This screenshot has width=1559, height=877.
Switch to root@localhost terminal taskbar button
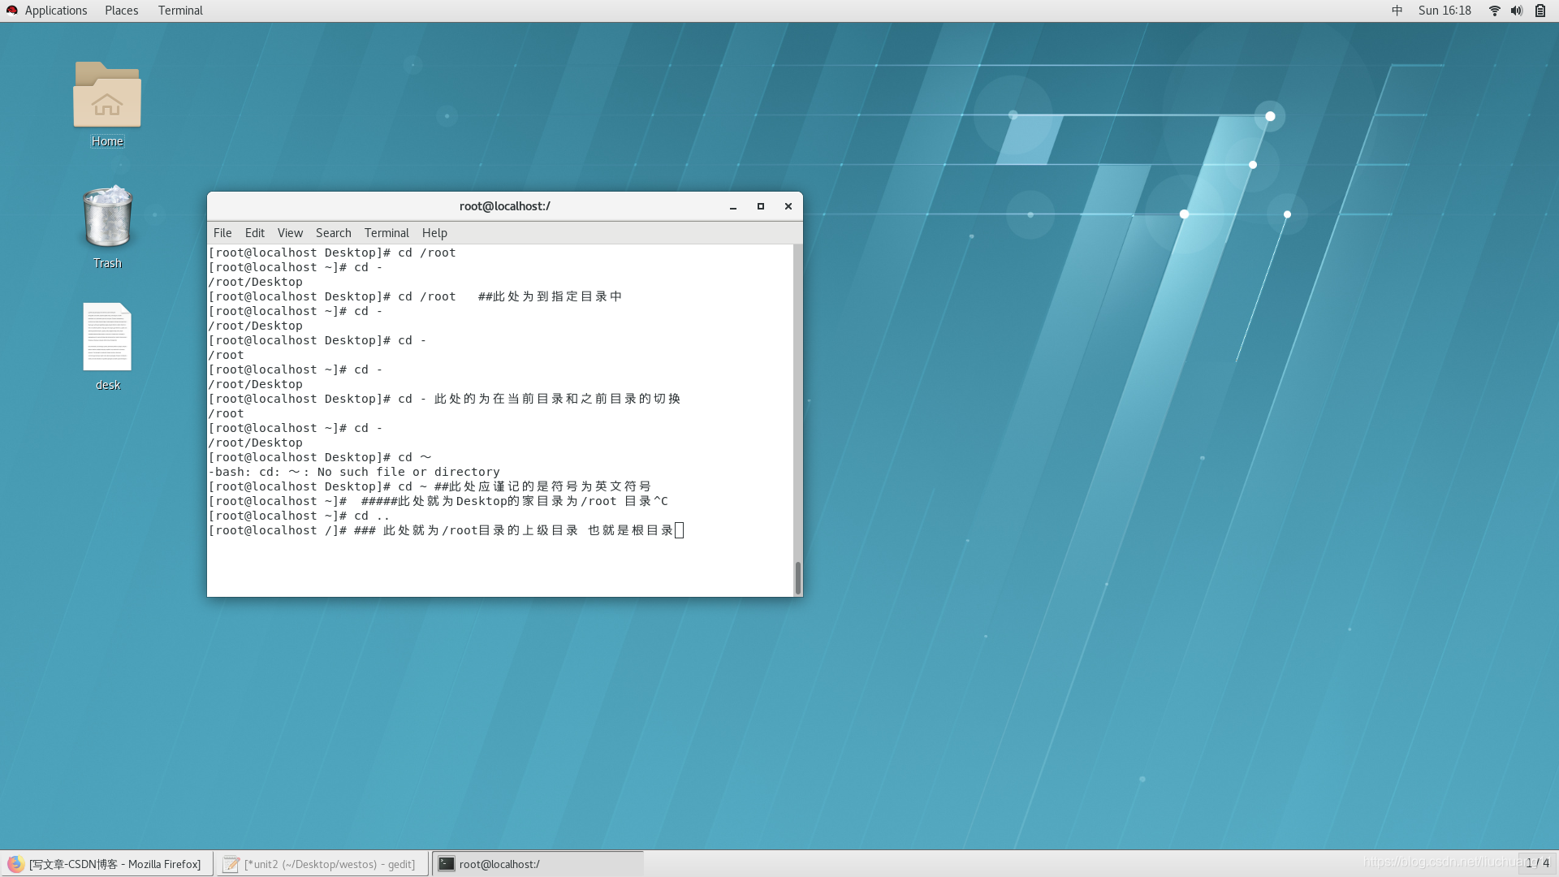pyautogui.click(x=538, y=864)
